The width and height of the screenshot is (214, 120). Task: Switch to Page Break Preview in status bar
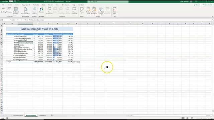(x=192, y=118)
